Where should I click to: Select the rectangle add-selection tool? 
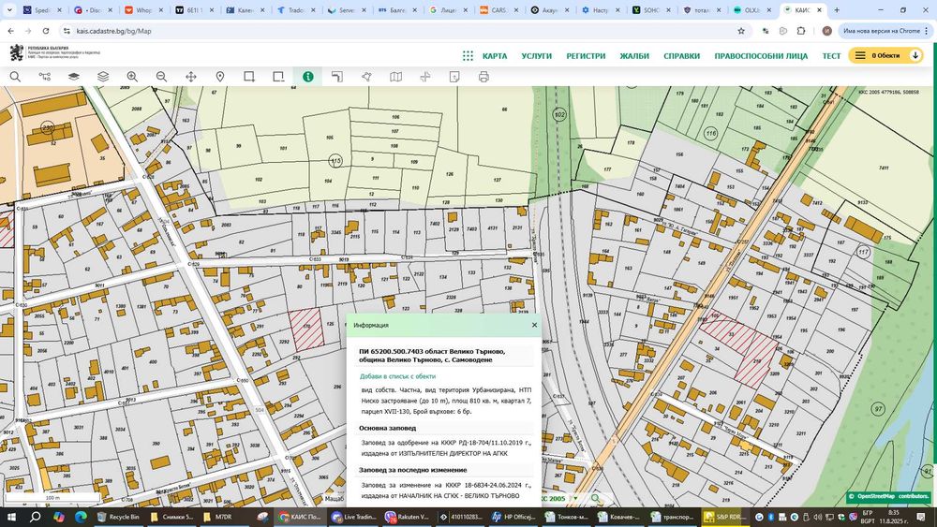coord(250,77)
